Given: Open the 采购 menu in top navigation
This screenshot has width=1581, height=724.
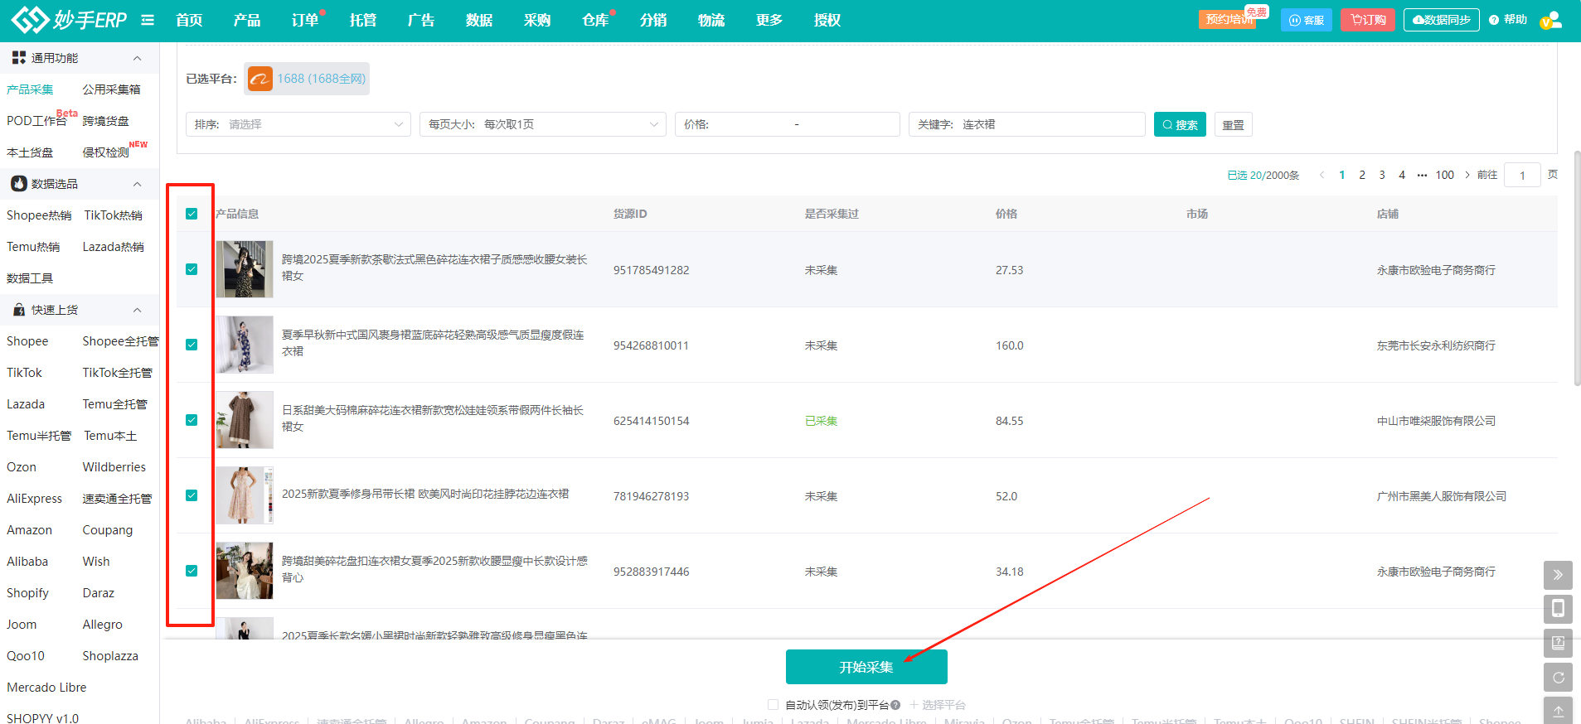Looking at the screenshot, I should pyautogui.click(x=537, y=20).
